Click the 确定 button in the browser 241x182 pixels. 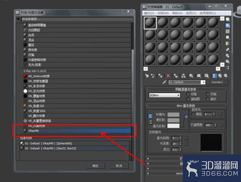click(x=96, y=166)
